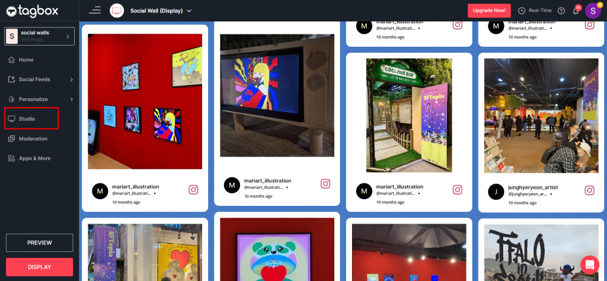
Task: Open the social walls selector
Action: (39, 36)
